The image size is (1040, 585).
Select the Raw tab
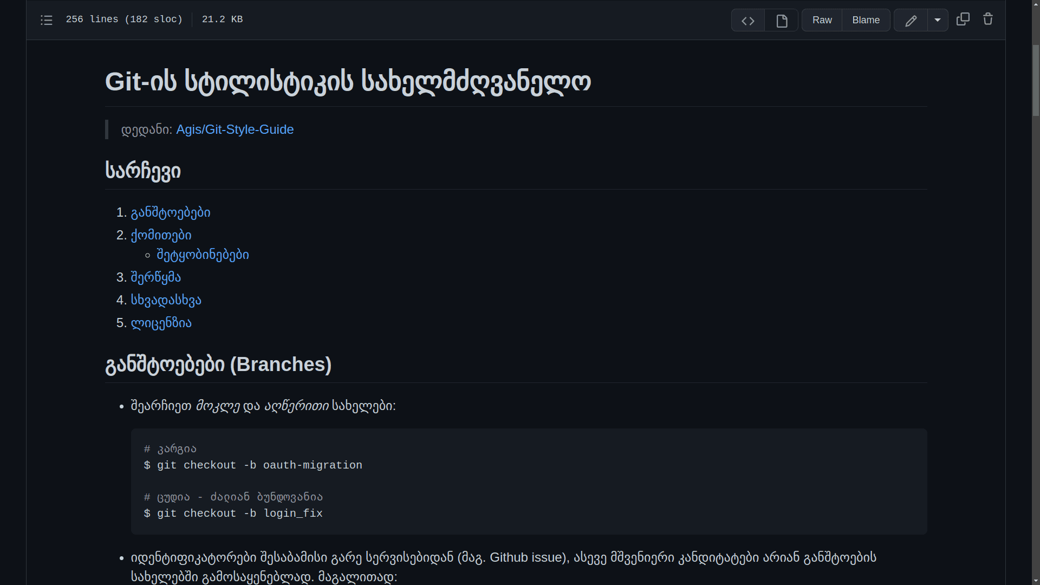coord(821,20)
